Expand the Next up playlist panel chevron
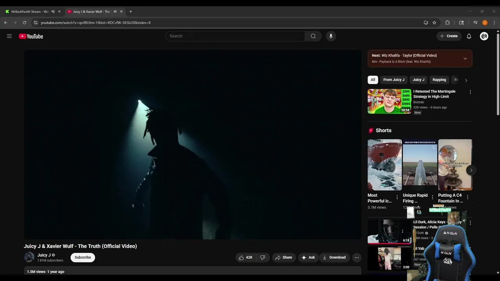500x281 pixels. [465, 59]
